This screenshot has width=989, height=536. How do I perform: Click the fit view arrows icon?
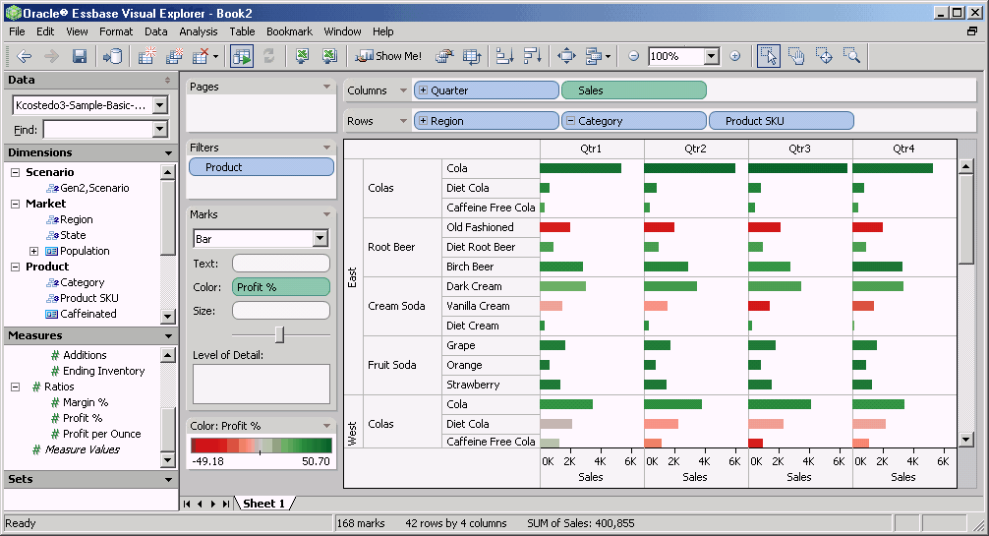coord(566,56)
